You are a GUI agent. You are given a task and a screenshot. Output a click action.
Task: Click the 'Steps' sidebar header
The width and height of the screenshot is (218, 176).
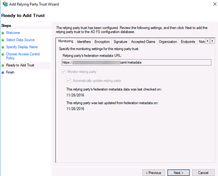pos(6,25)
